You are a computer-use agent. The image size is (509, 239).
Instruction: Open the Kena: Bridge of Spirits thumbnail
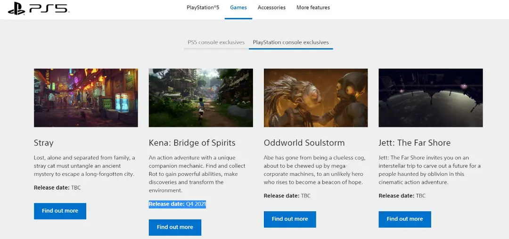201,98
